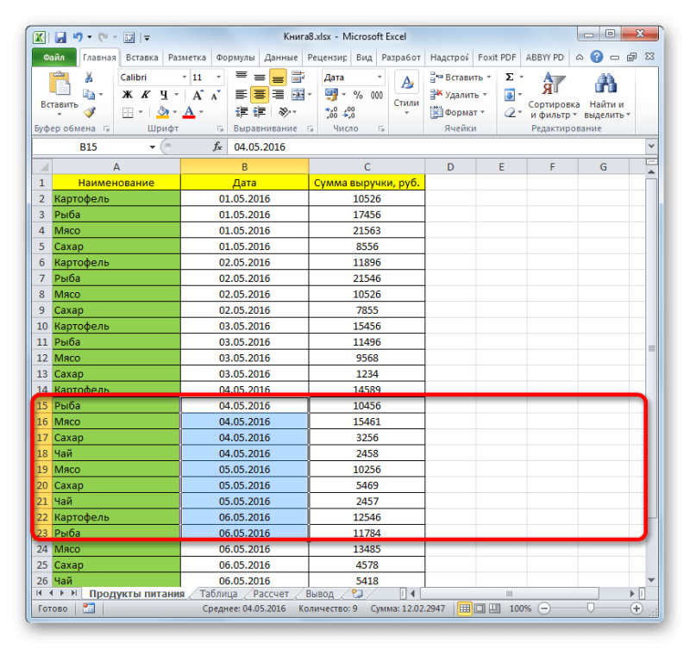The width and height of the screenshot is (690, 649).
Task: Click the accounting number format icon
Action: pyautogui.click(x=331, y=95)
